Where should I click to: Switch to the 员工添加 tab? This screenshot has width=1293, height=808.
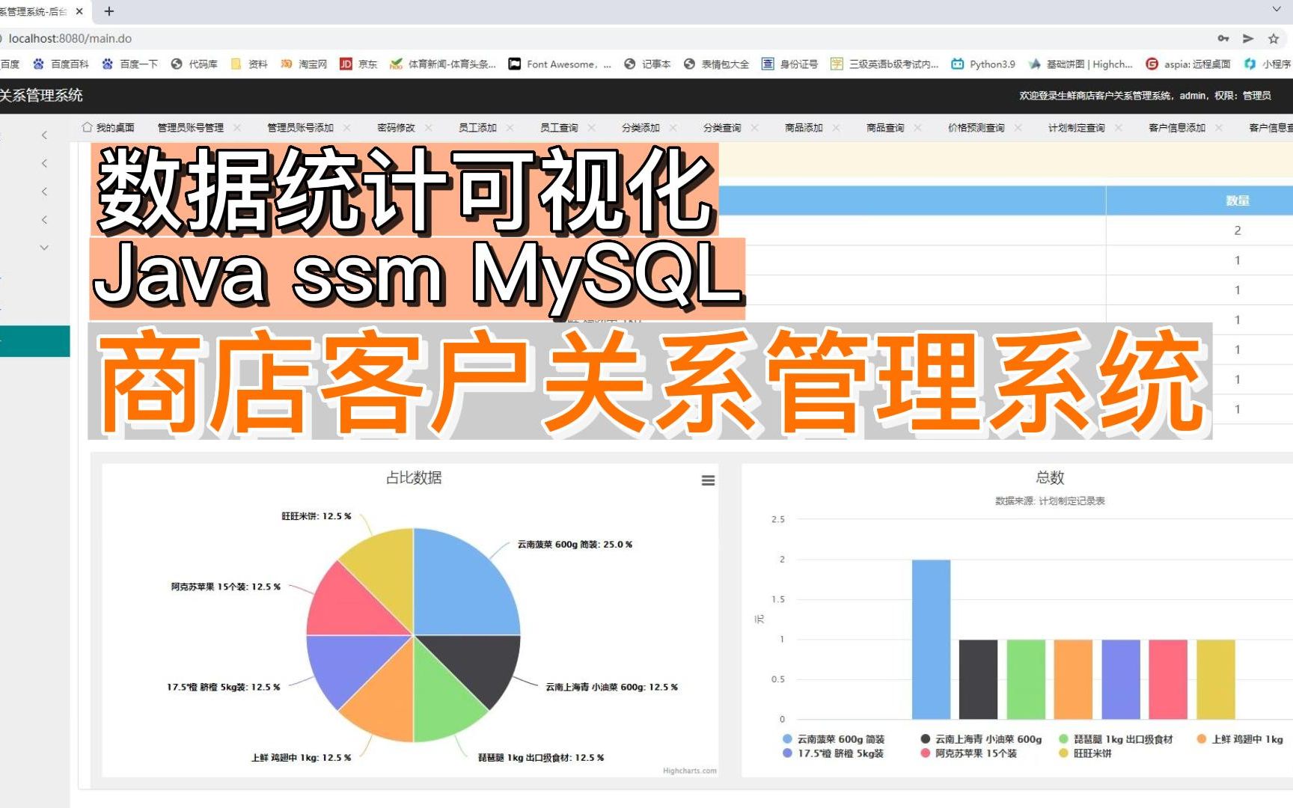(x=477, y=127)
